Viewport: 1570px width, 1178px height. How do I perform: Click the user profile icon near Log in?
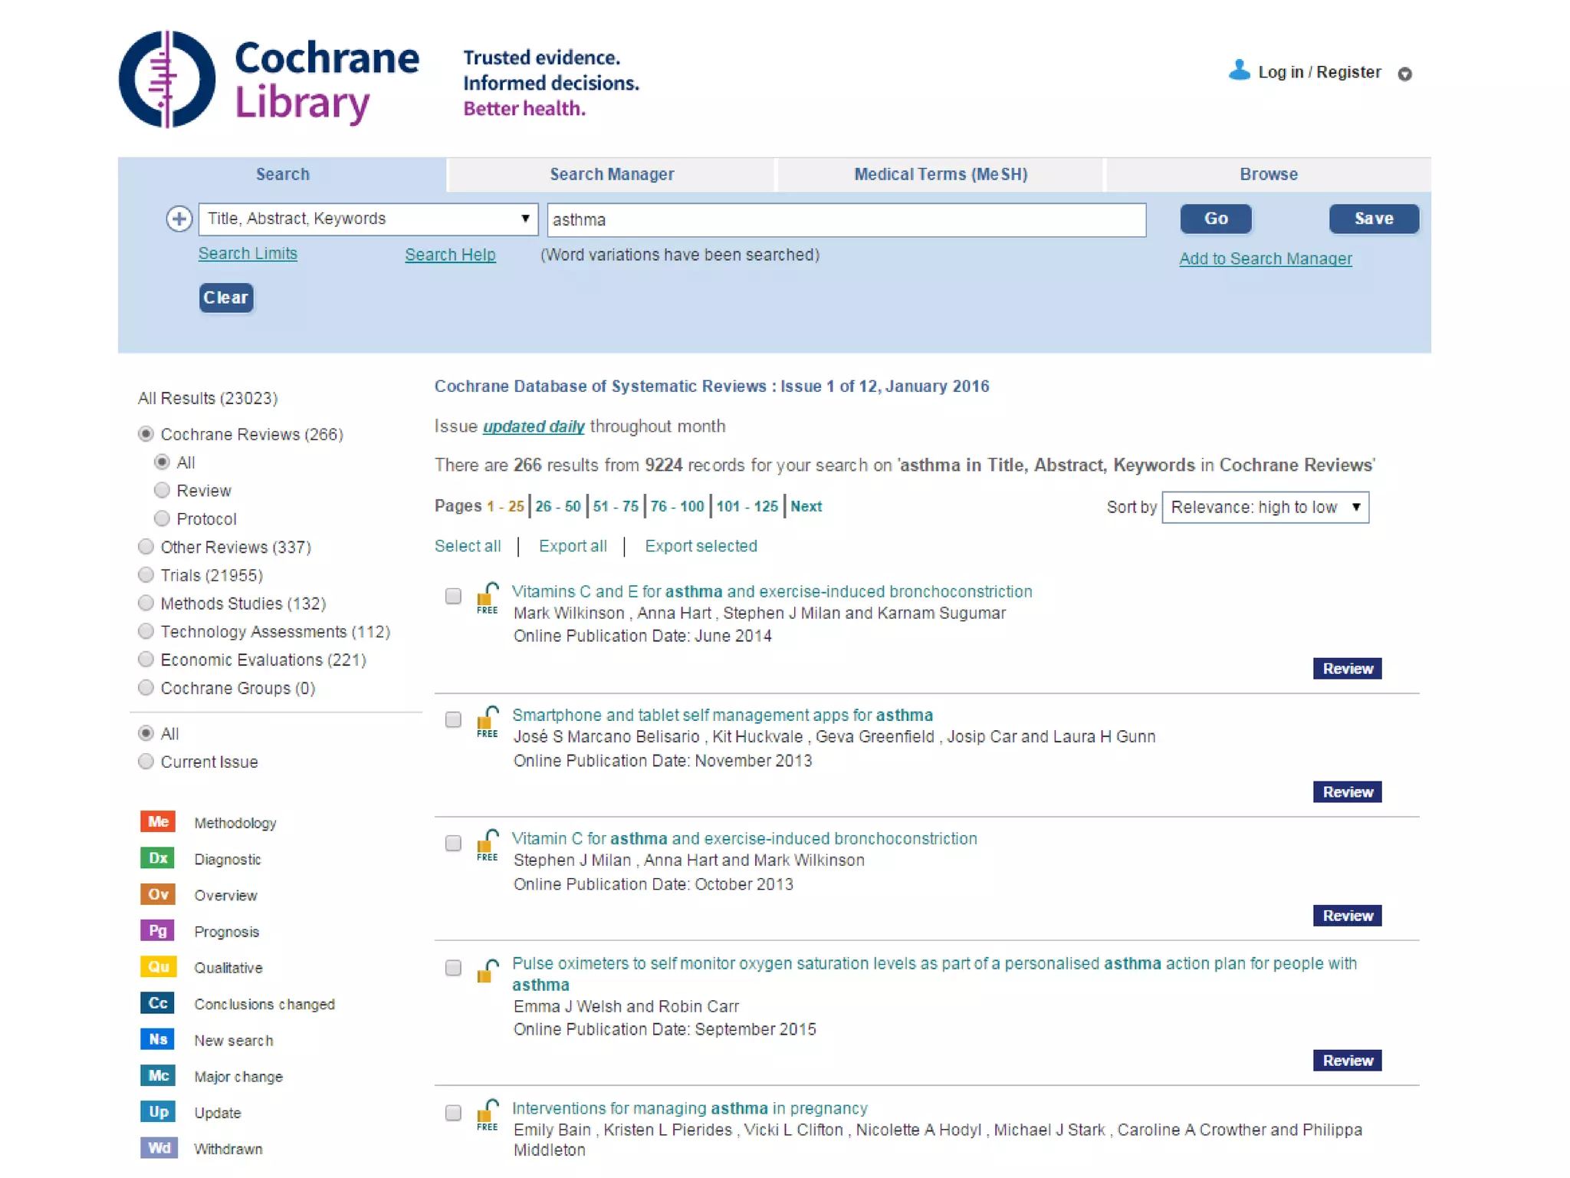[x=1239, y=71]
